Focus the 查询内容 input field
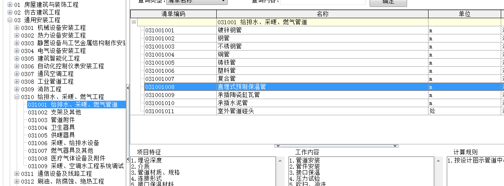Image resolution: width=504 pixels, height=186 pixels. tap(323, 2)
